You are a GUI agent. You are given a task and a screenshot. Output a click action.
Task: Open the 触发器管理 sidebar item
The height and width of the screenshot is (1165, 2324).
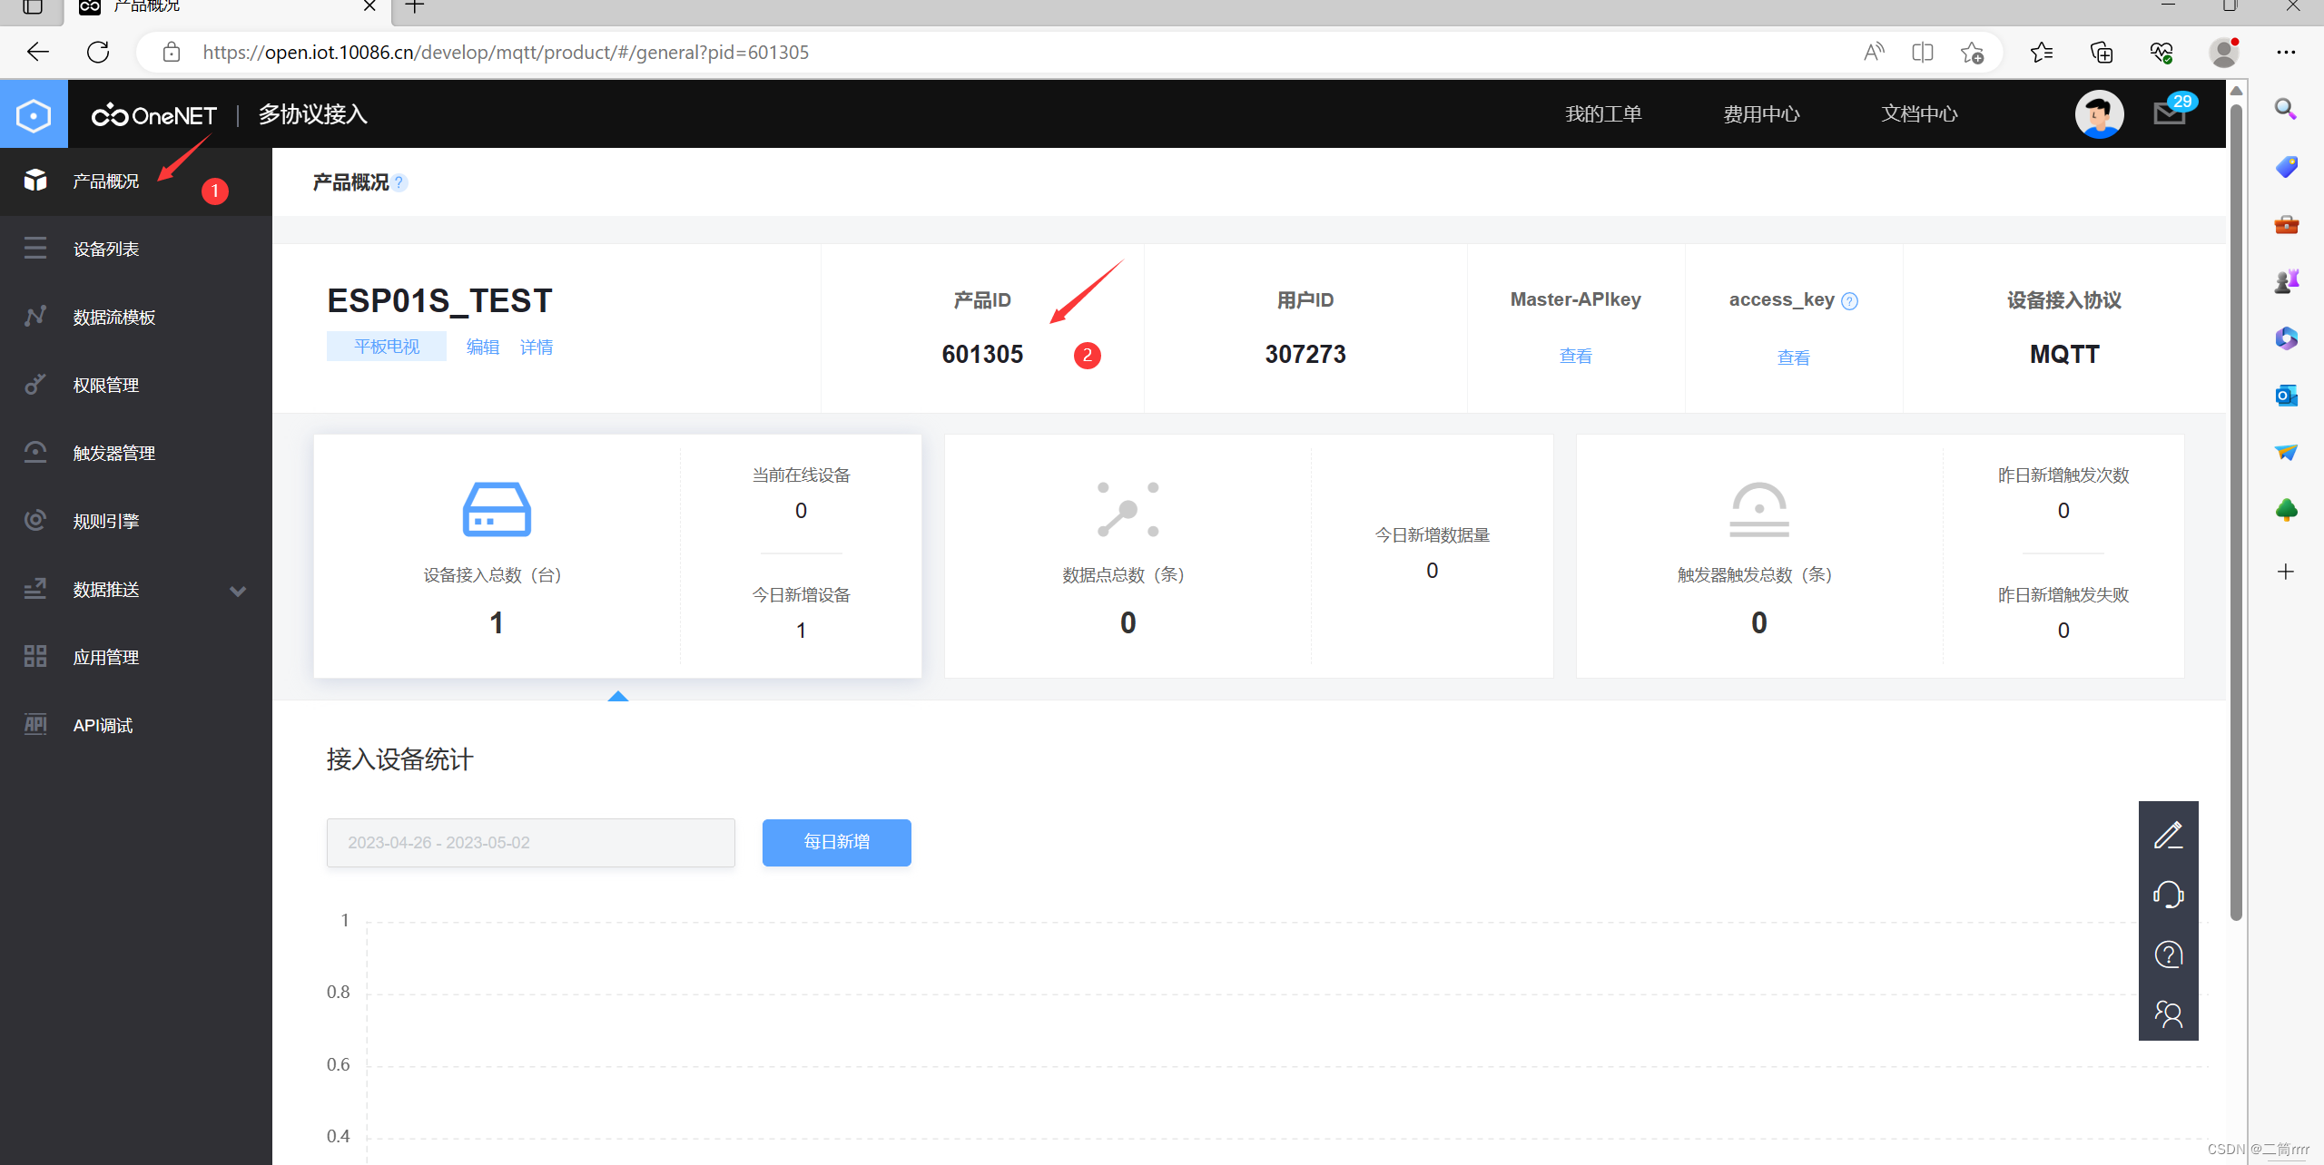pyautogui.click(x=114, y=454)
